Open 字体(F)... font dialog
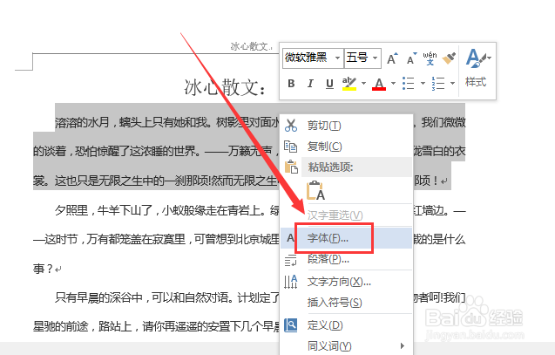 [346, 238]
